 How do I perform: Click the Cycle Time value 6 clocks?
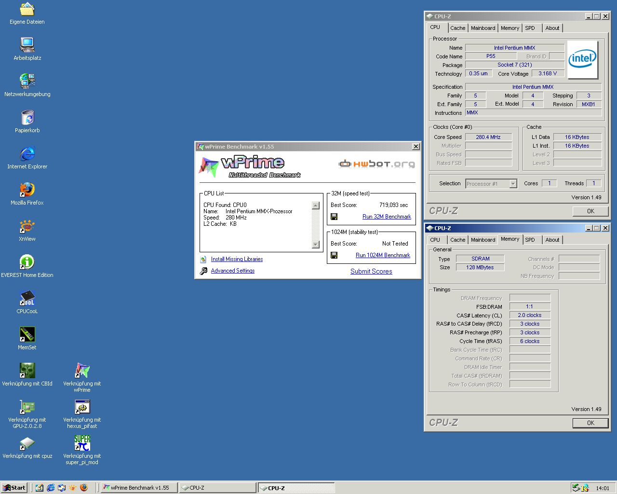pyautogui.click(x=530, y=341)
